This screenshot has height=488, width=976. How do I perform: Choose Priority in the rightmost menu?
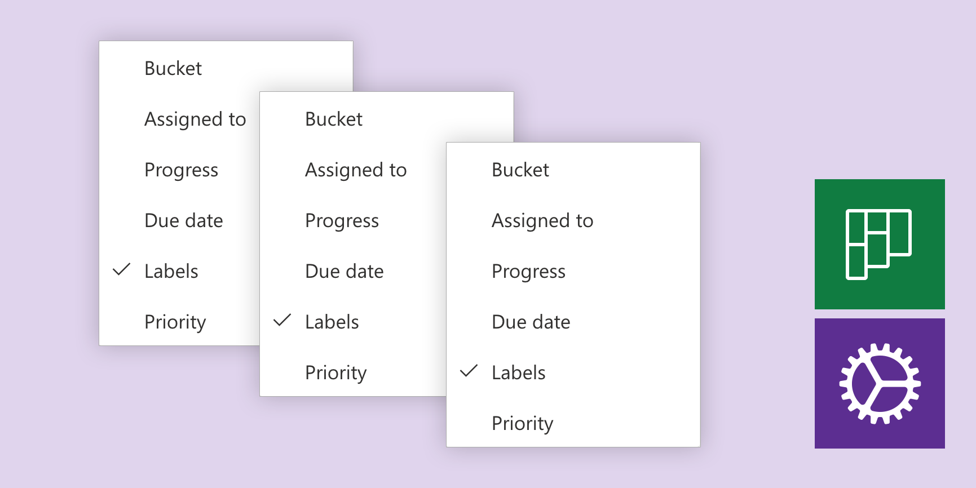coord(522,424)
